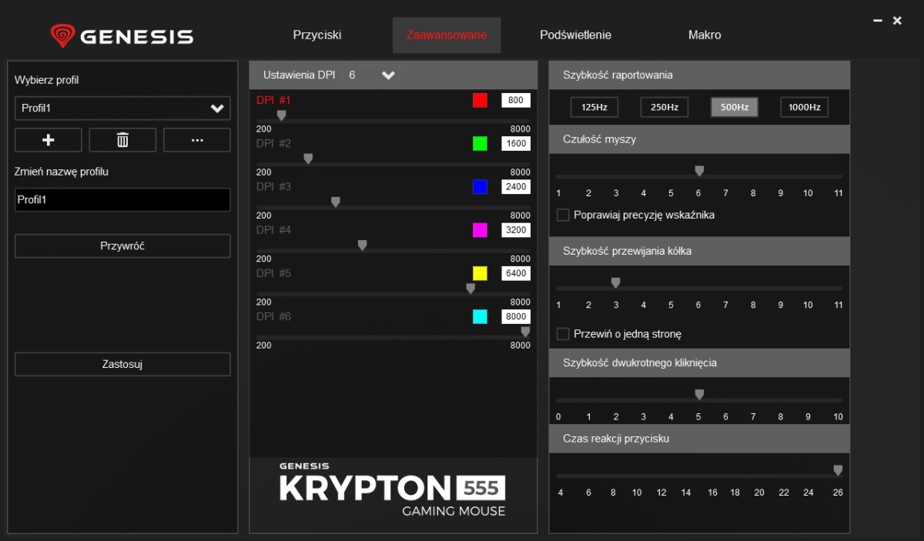This screenshot has height=541, width=924.
Task: Switch to Zaawansowane tab
Action: pos(447,35)
